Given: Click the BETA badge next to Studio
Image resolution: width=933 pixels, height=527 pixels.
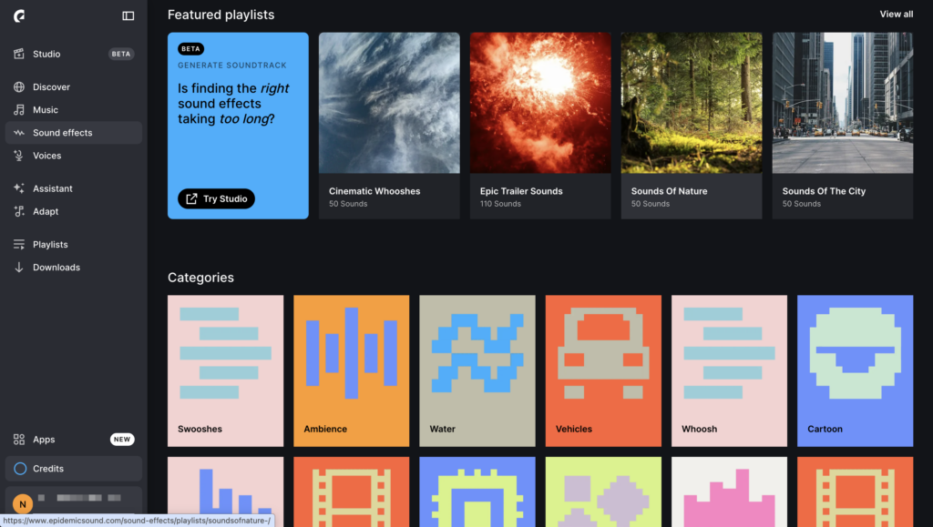Looking at the screenshot, I should (x=121, y=54).
